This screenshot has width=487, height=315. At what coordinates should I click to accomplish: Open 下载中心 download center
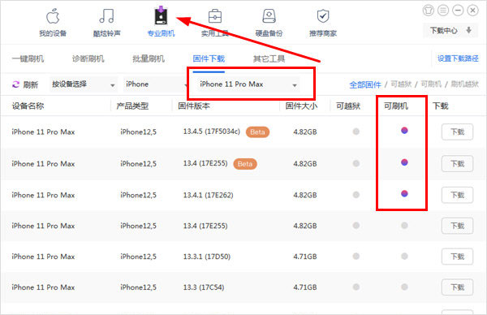[450, 30]
